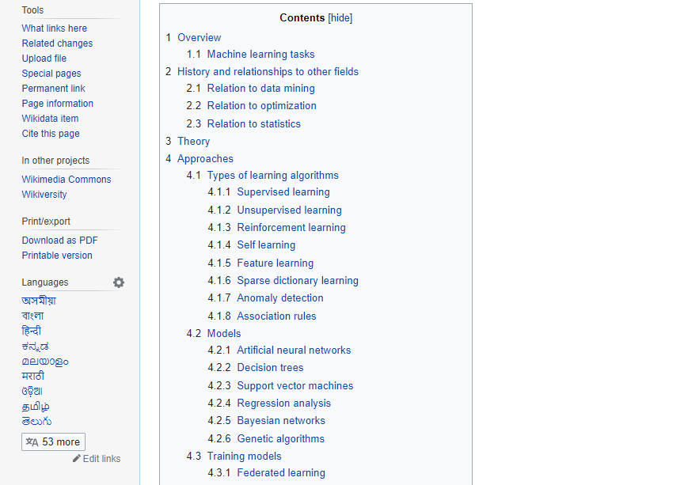This screenshot has width=688, height=485.
Task: Click the pencil icon beside Edit links
Action: click(77, 459)
